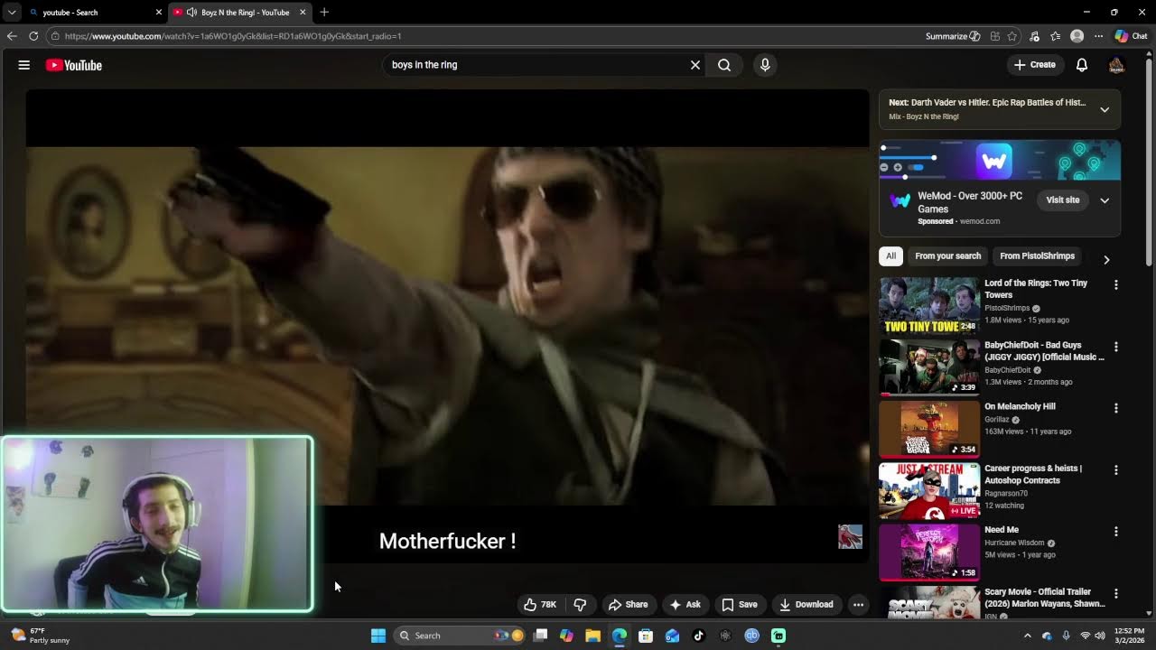1156x650 pixels.
Task: Clear the search box with the X
Action: point(695,65)
